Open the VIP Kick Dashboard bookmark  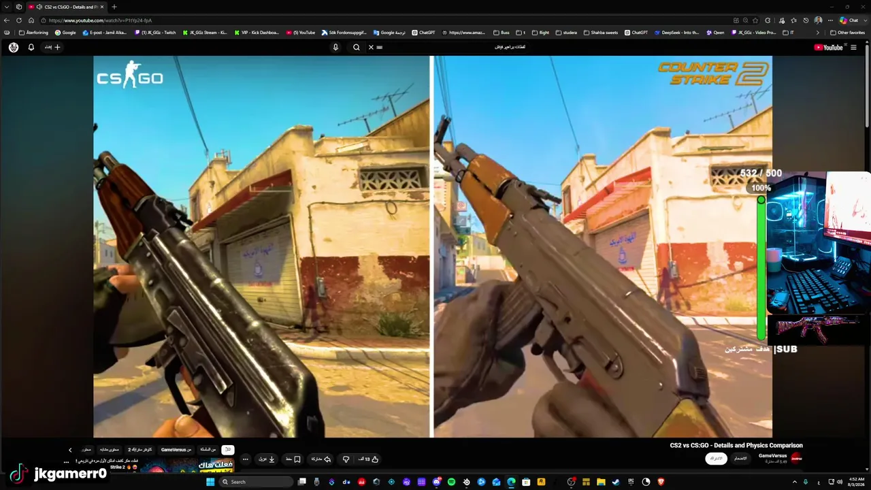tap(255, 33)
